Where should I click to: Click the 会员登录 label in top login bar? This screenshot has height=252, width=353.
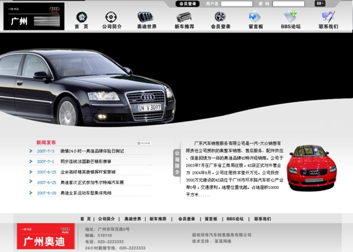(x=188, y=4)
